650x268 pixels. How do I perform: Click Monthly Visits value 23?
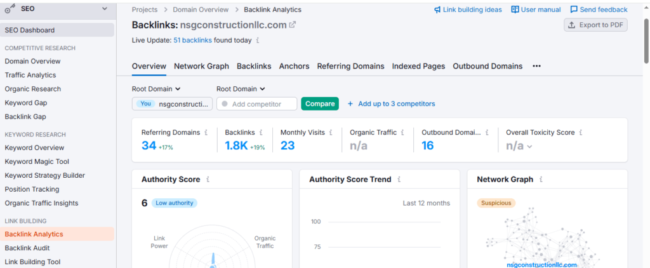[x=288, y=145]
